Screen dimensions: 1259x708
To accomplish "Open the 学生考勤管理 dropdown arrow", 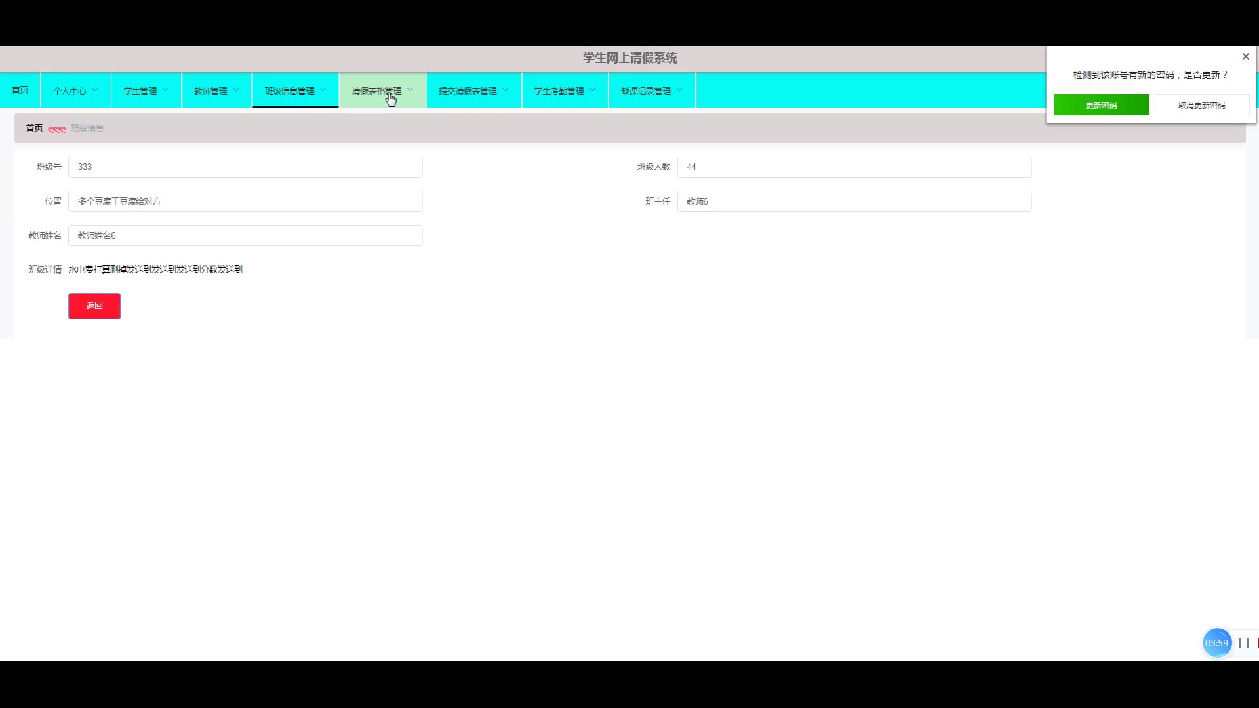I will (593, 90).
